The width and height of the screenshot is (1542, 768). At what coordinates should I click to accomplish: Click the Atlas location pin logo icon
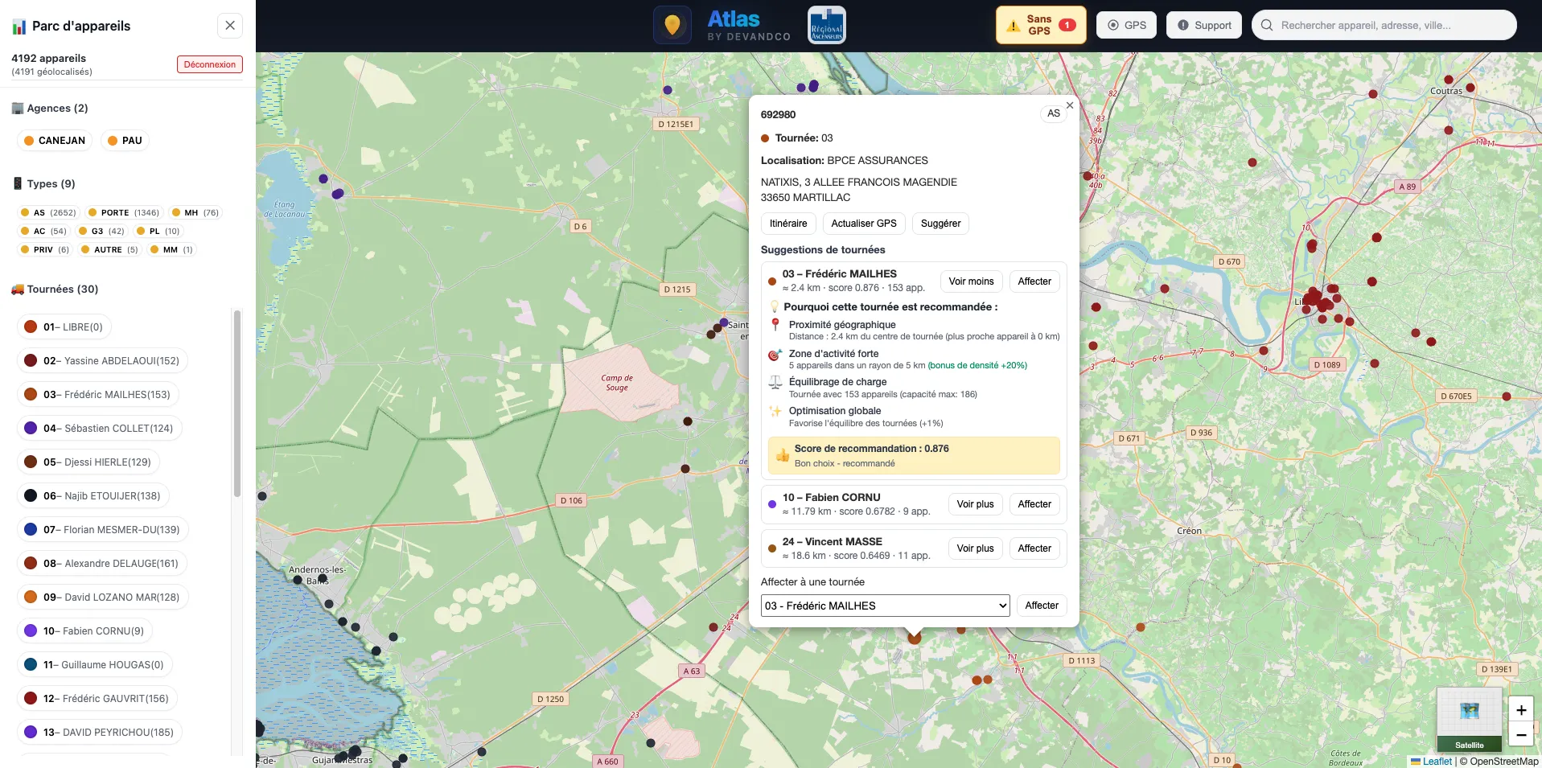[672, 25]
